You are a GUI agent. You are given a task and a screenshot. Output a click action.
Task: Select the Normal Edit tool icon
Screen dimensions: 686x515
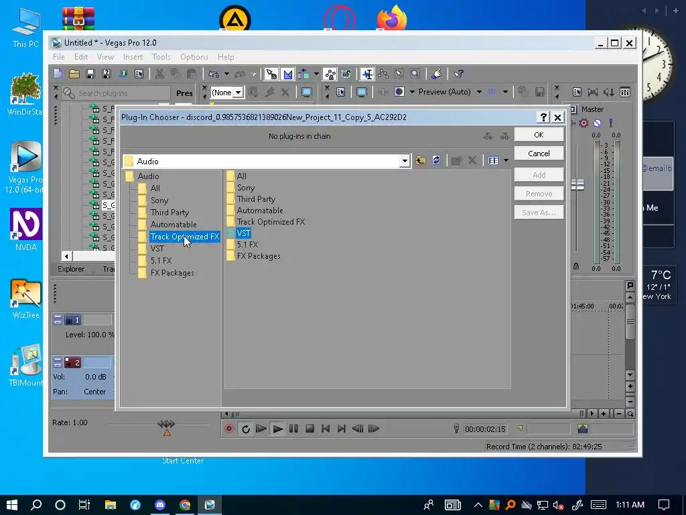click(x=367, y=74)
